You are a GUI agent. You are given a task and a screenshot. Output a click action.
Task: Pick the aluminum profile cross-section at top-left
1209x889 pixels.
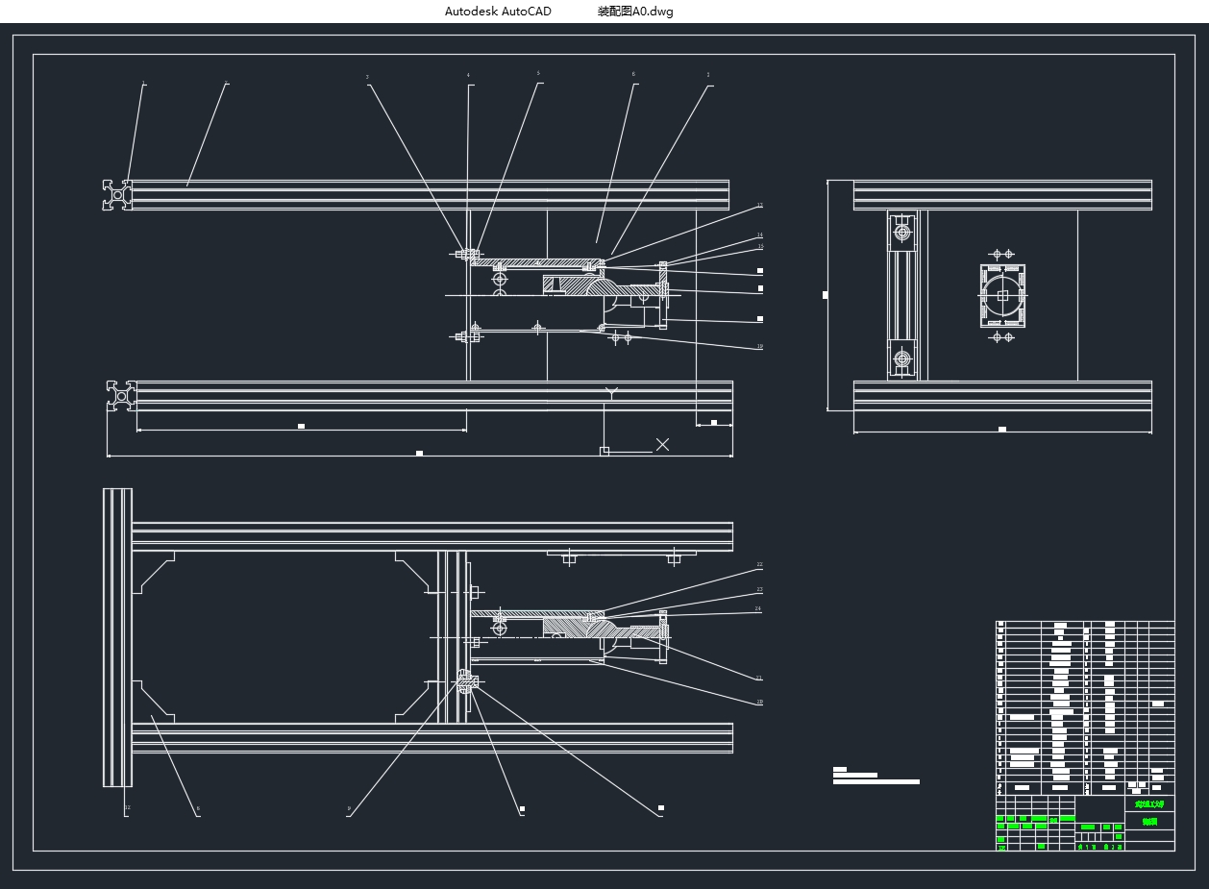pyautogui.click(x=117, y=194)
